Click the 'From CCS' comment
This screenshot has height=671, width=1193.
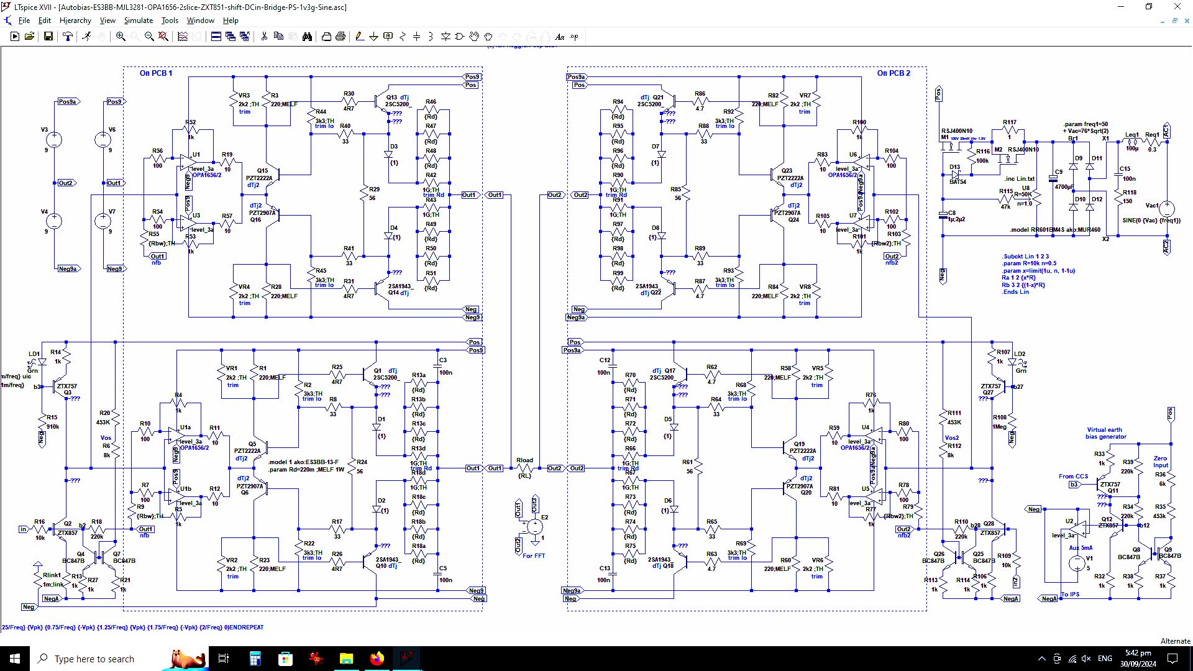(x=1073, y=477)
